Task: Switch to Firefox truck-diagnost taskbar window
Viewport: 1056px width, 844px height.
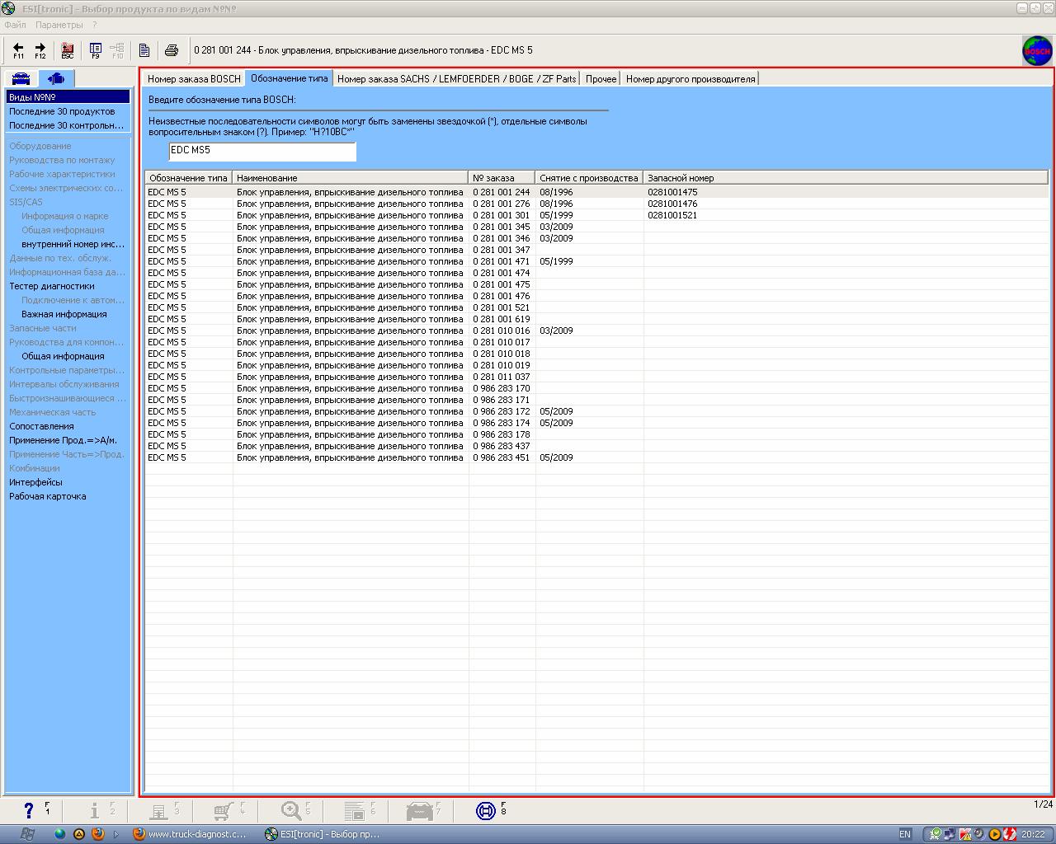Action: (190, 834)
